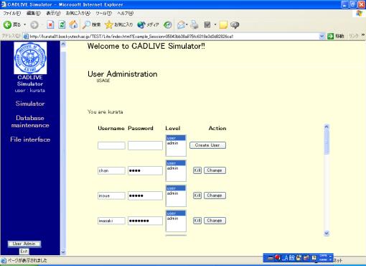
Task: Click the USAGE link
Action: (x=103, y=81)
